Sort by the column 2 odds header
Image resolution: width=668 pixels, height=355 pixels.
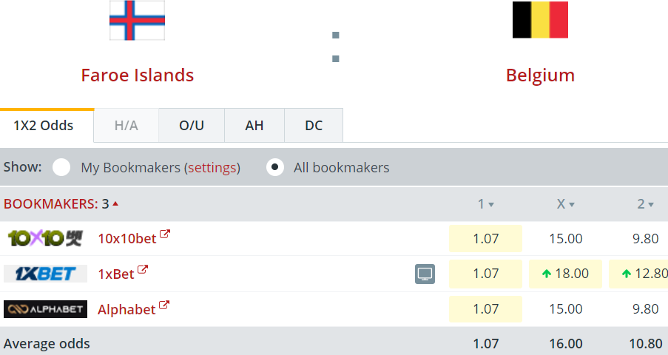click(x=645, y=204)
